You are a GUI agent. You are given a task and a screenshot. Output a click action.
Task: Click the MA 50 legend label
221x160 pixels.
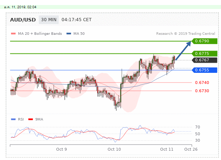[79, 34]
